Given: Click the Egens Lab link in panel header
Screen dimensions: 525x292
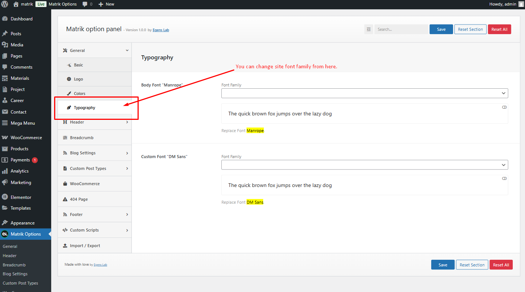Looking at the screenshot, I should coord(161,30).
